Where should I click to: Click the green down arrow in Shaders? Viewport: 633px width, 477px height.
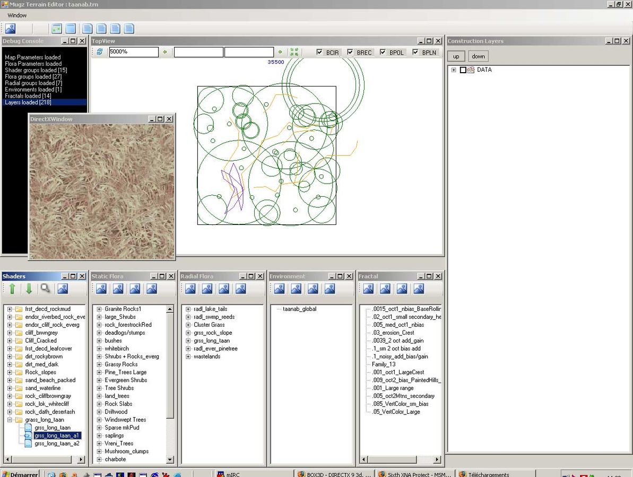[x=29, y=289]
